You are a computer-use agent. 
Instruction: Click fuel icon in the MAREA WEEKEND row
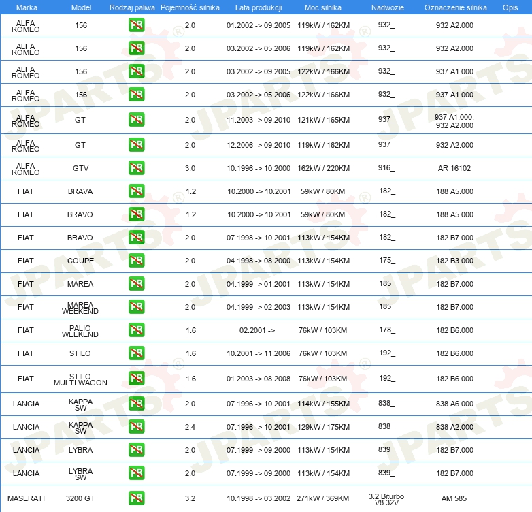136,307
